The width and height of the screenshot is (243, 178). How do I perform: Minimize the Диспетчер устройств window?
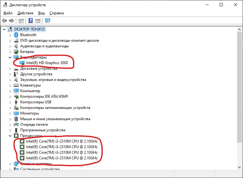point(207,5)
